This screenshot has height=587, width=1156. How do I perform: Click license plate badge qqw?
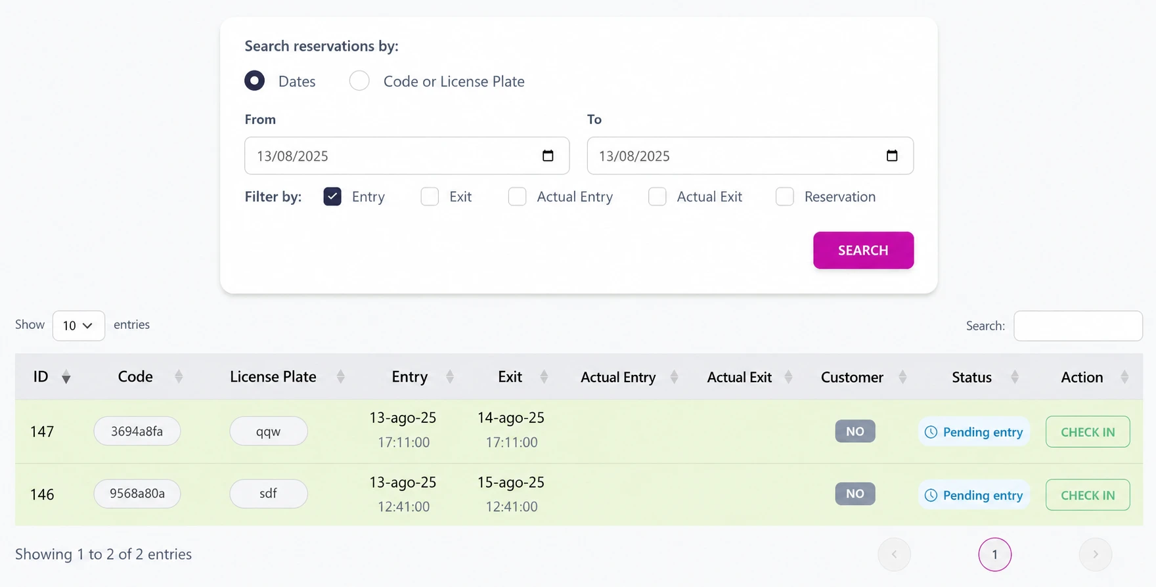[268, 431]
